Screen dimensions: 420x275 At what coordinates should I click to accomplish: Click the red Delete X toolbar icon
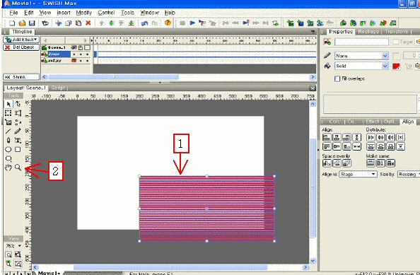[88, 23]
